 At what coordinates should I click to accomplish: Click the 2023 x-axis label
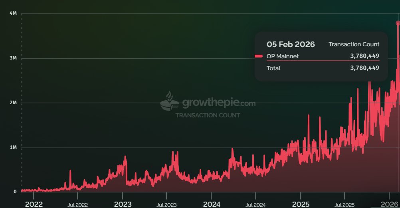coord(123,204)
